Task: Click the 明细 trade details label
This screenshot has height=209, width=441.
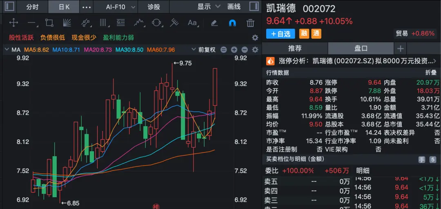Action: pos(363,171)
